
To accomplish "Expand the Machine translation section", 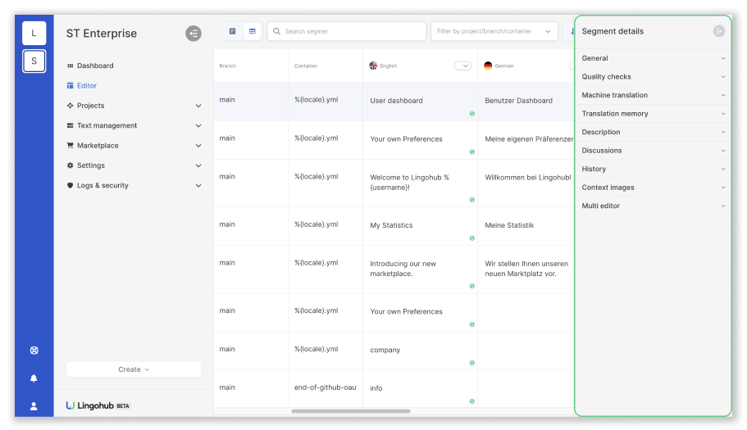I will coord(654,95).
